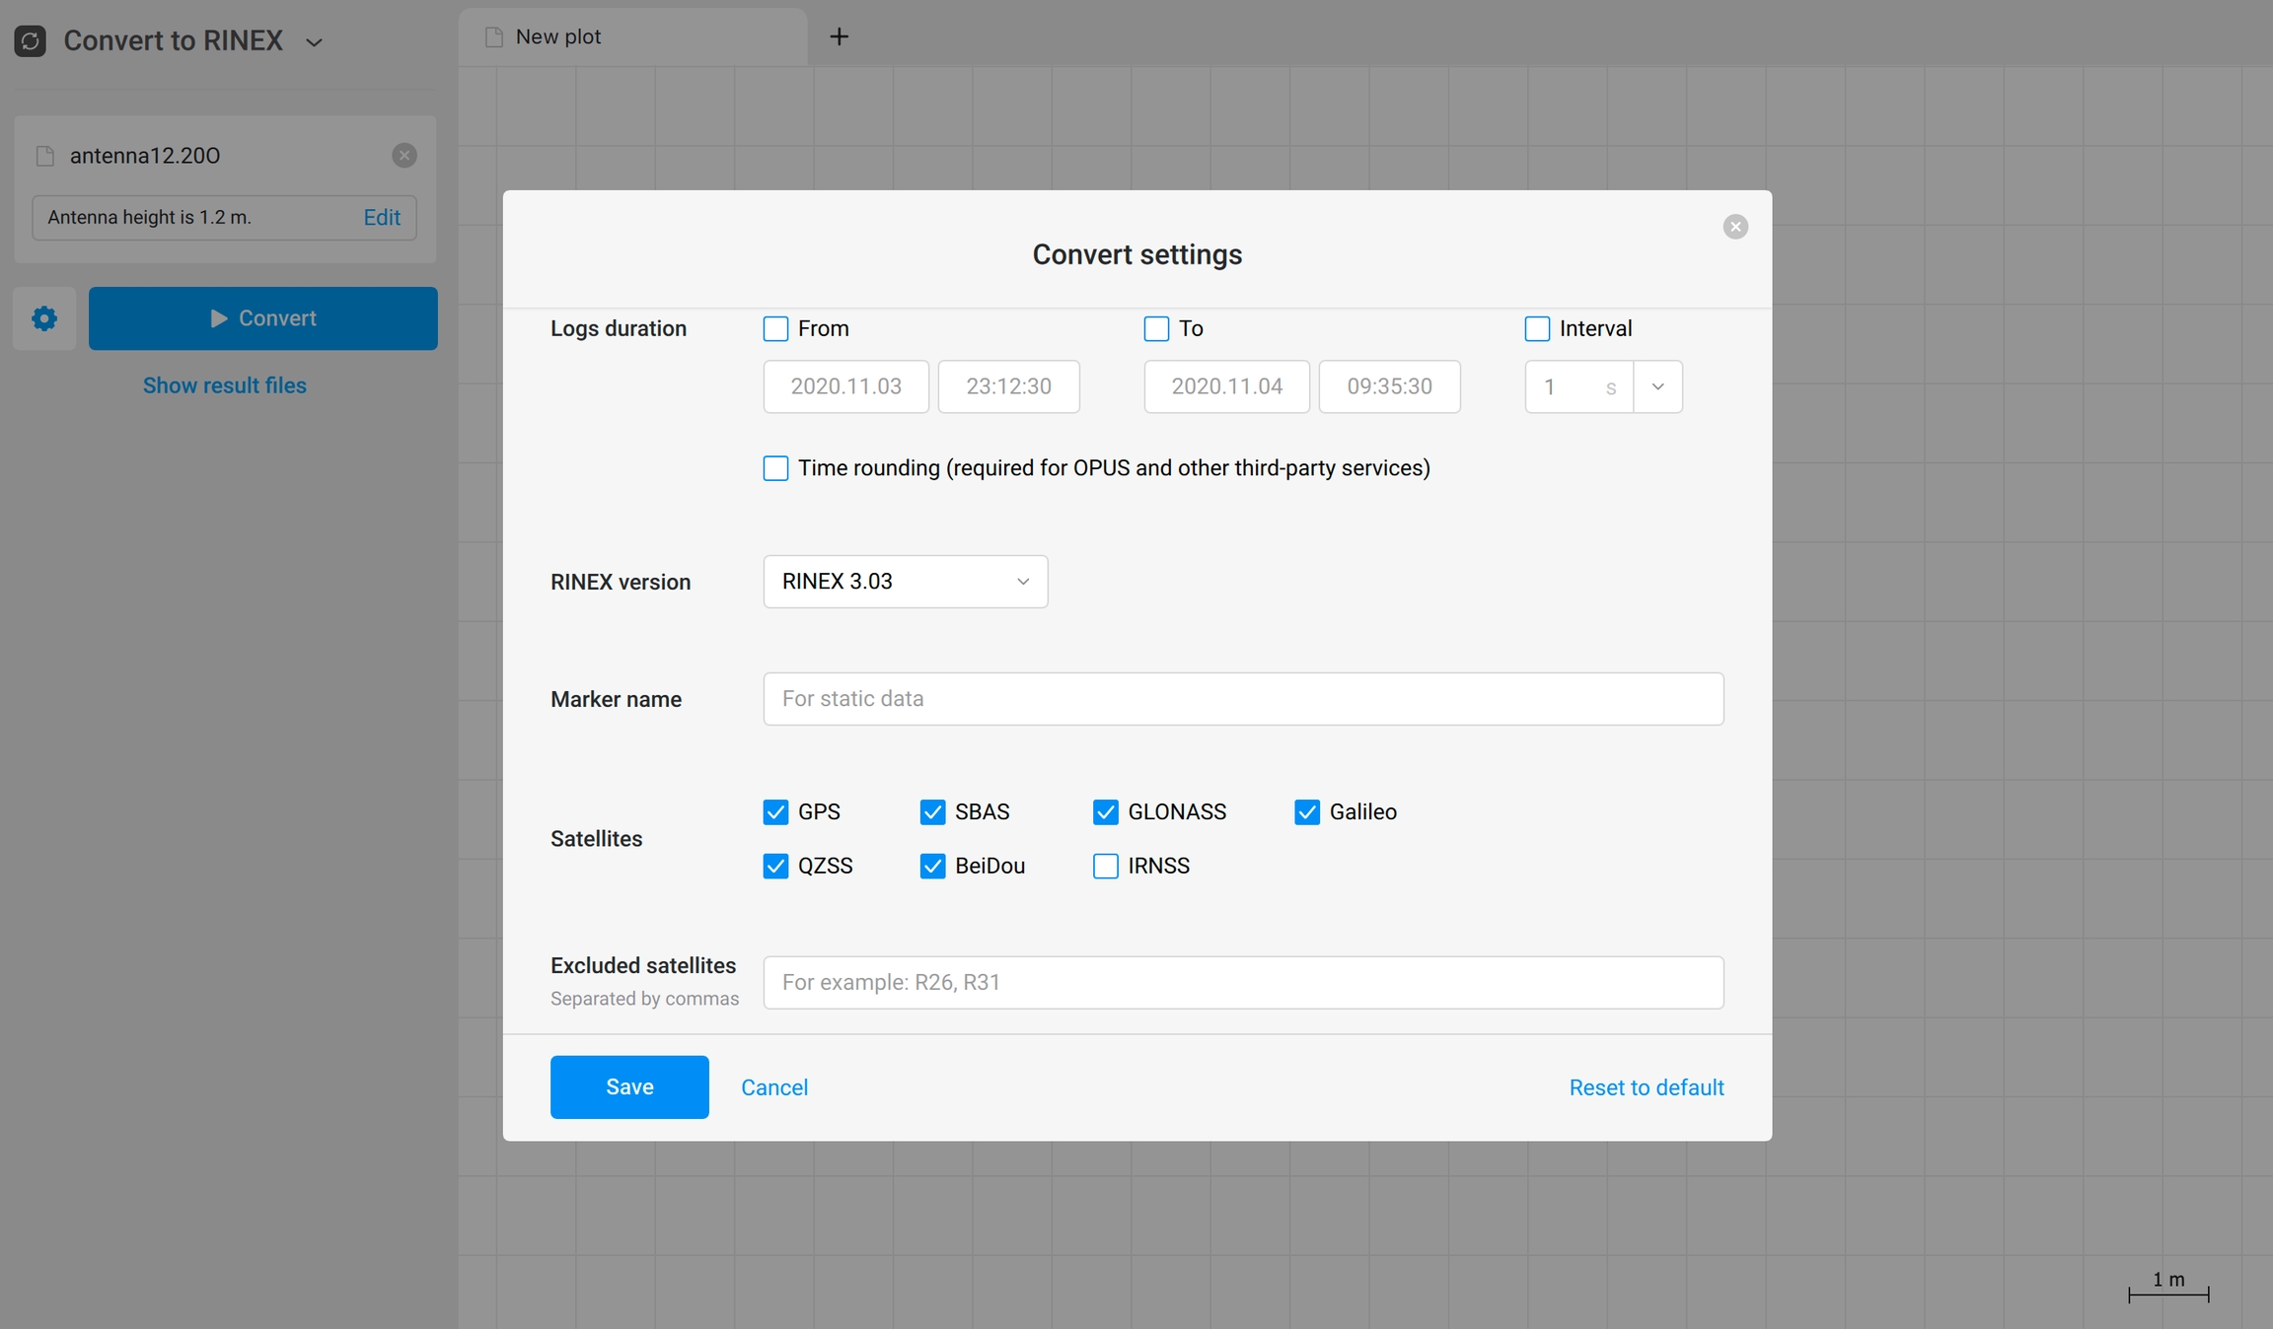Click the Marker name input field

point(1243,699)
